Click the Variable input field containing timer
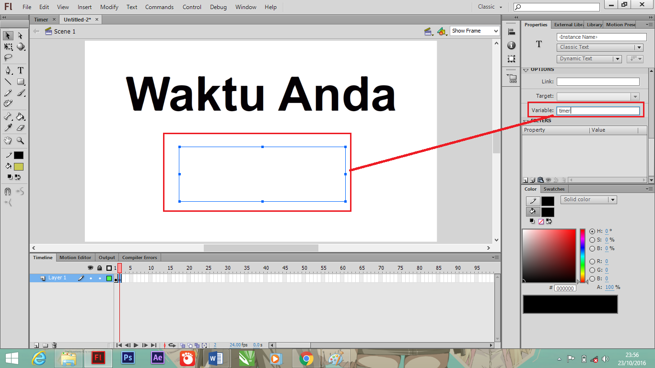The image size is (655, 368). coord(598,110)
